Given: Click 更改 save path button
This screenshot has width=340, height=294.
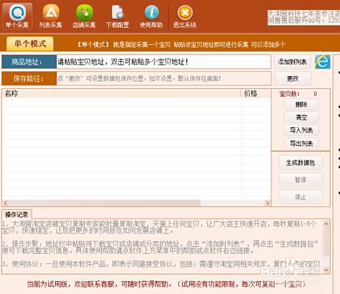Looking at the screenshot, I should (x=292, y=79).
